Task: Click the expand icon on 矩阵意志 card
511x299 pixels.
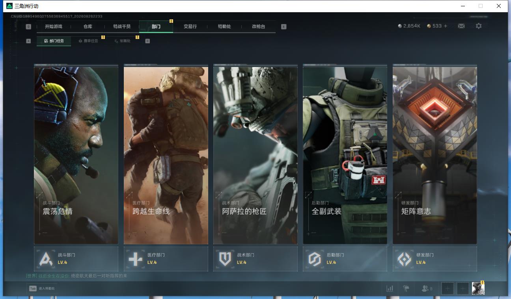Action: coord(398,195)
